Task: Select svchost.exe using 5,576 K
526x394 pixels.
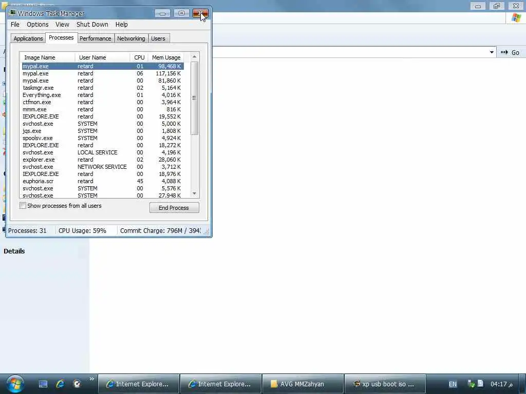Action: point(103,188)
